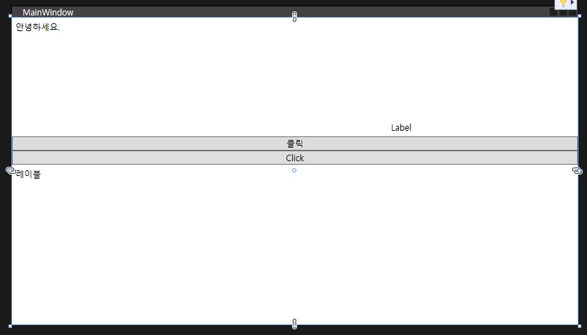Select the top-left corner resize handle
The height and width of the screenshot is (335, 587).
pos(11,16)
